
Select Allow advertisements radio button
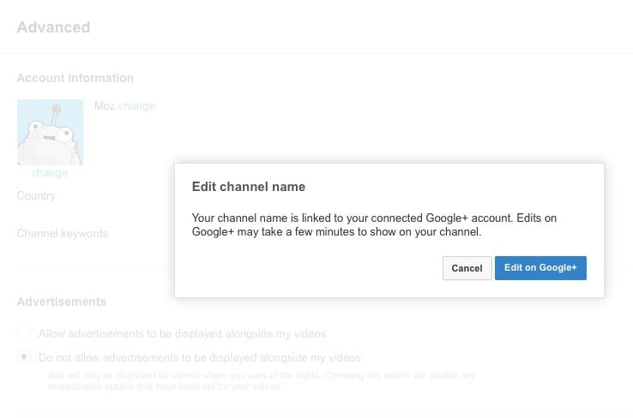coord(24,332)
